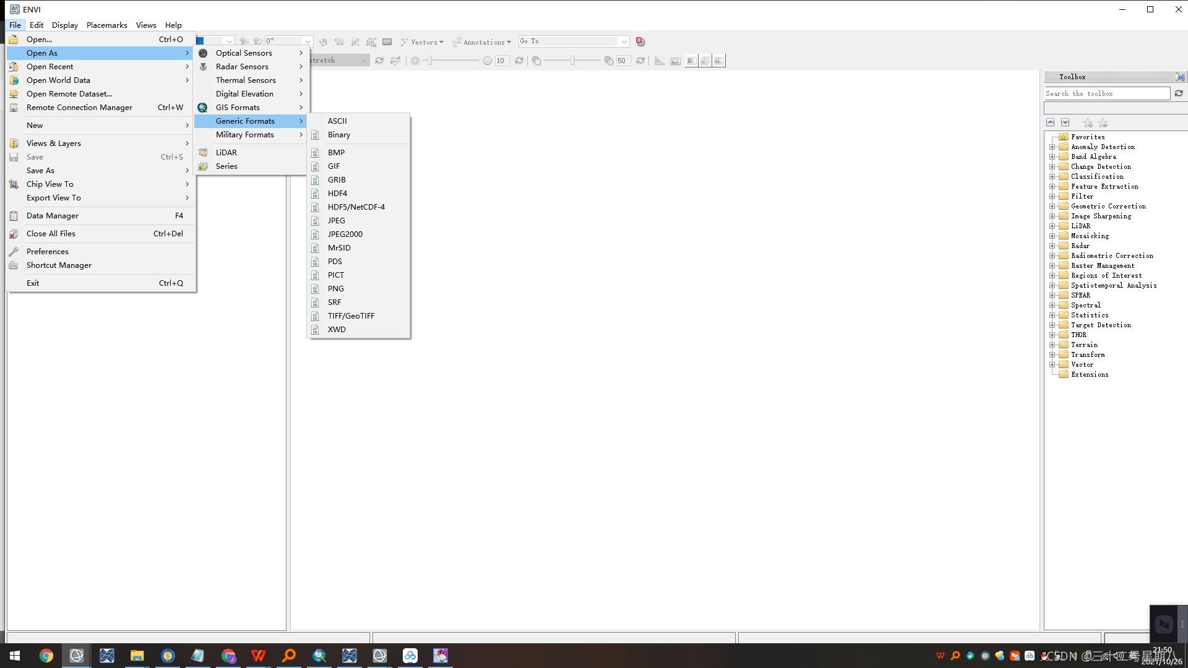Open the Views menu
Screen dimensions: 1188x668
(x=146, y=25)
